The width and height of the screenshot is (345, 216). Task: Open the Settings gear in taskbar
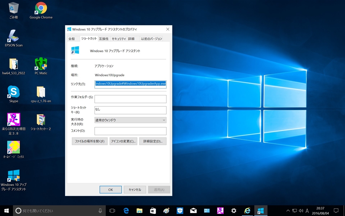point(233,211)
